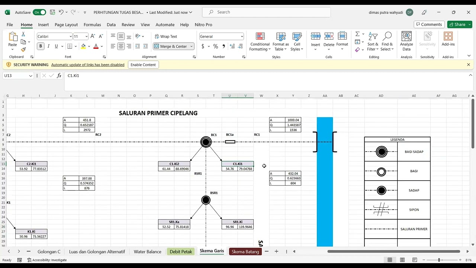Open the Nitro Pro tab
This screenshot has width=476, height=268.
tap(203, 25)
